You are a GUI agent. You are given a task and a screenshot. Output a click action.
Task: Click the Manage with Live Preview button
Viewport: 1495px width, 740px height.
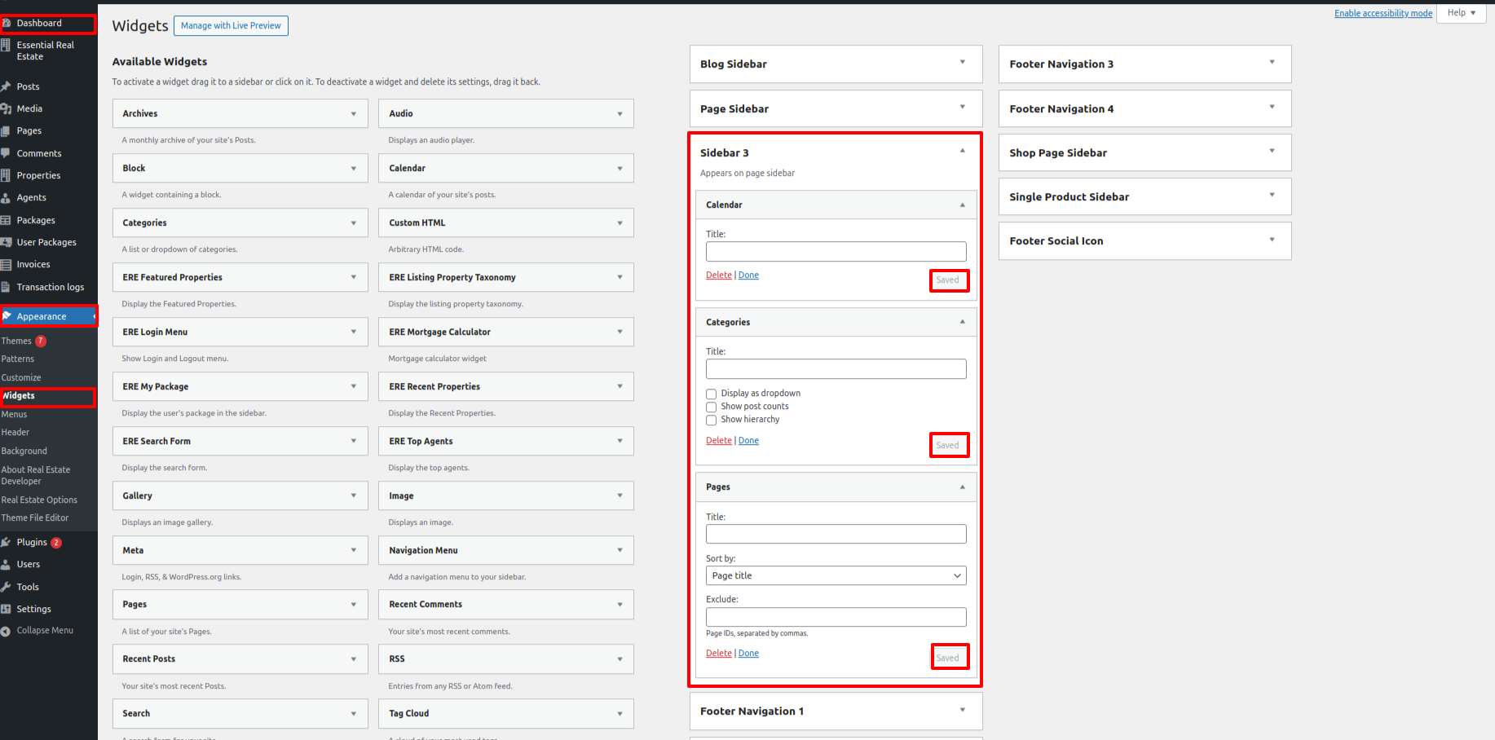click(x=231, y=26)
